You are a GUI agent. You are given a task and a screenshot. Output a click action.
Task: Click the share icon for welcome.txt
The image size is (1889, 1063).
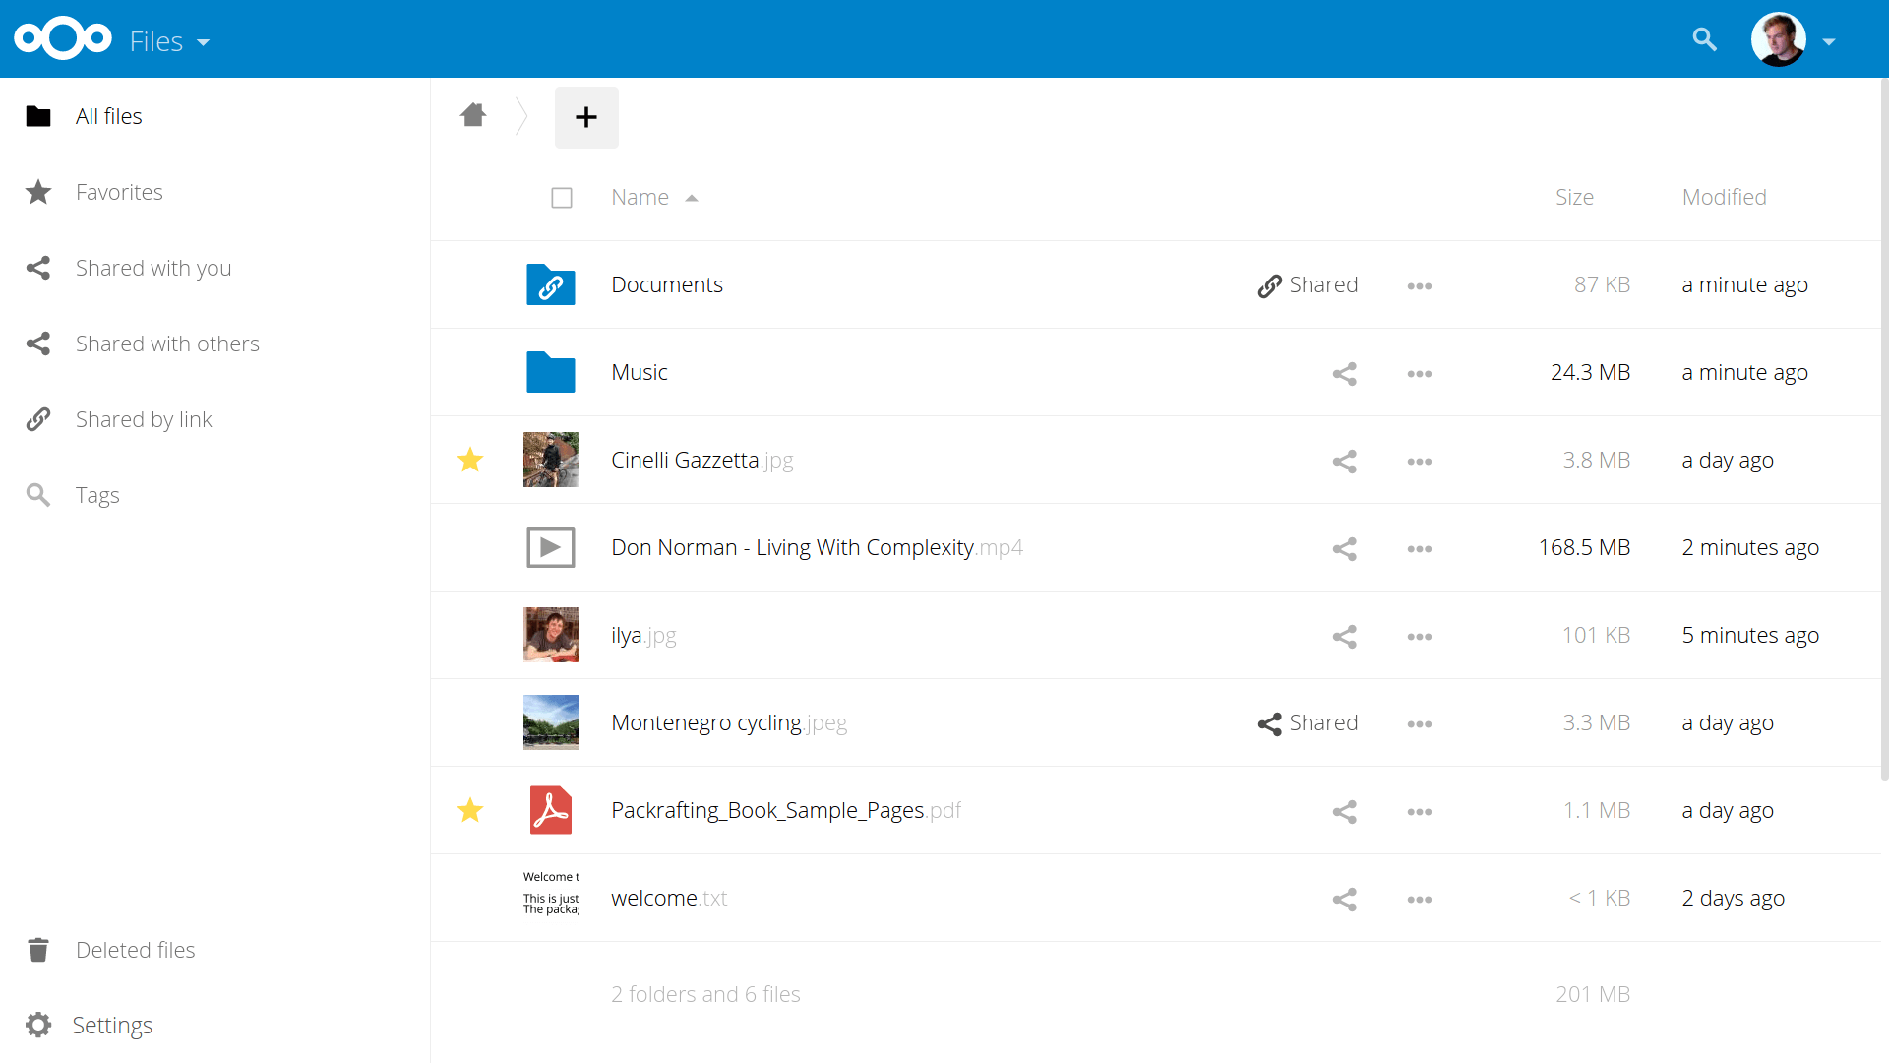click(1343, 897)
